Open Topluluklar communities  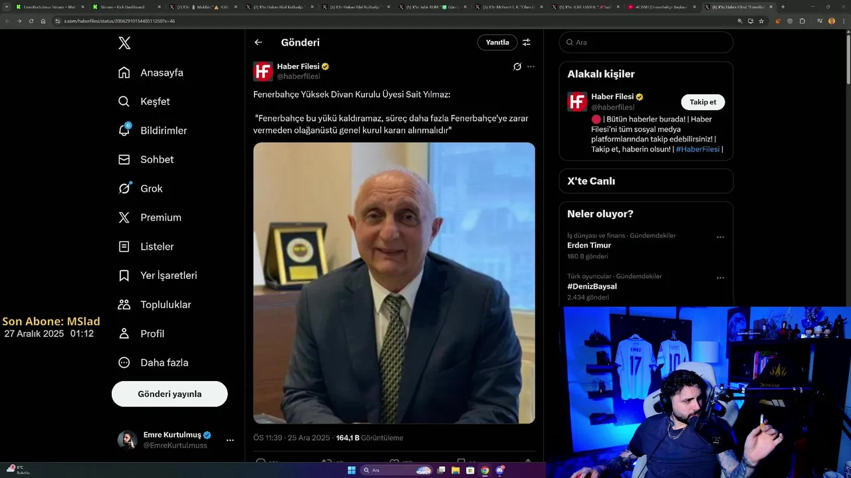pyautogui.click(x=154, y=305)
